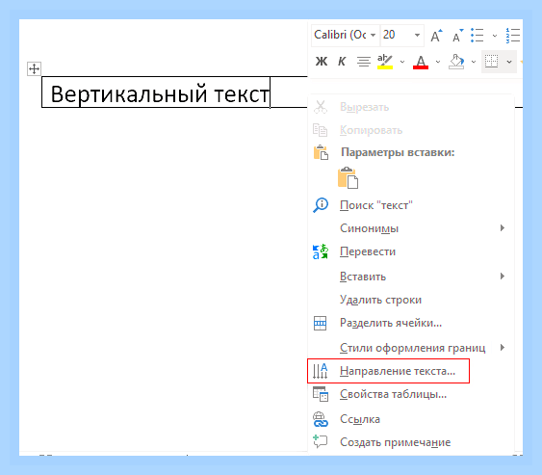Open highlight color dropdown arrow
The height and width of the screenshot is (475, 542).
(x=402, y=62)
